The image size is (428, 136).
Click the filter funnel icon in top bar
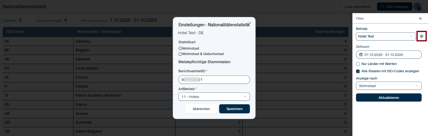417,6
